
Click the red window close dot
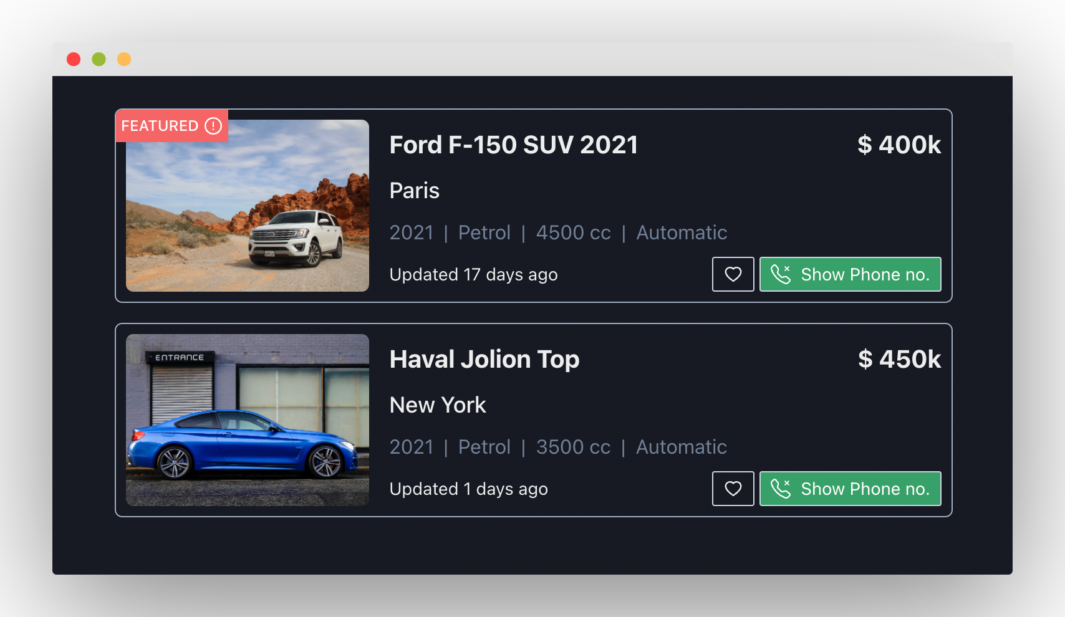pos(74,59)
